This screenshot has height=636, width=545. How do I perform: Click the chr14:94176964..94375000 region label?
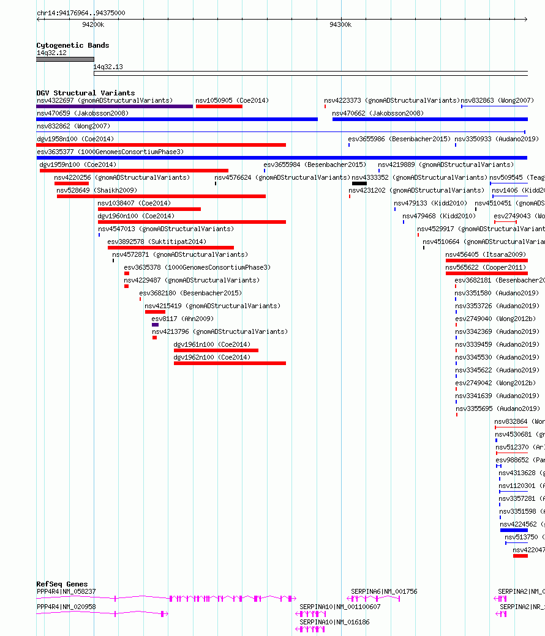tap(81, 13)
